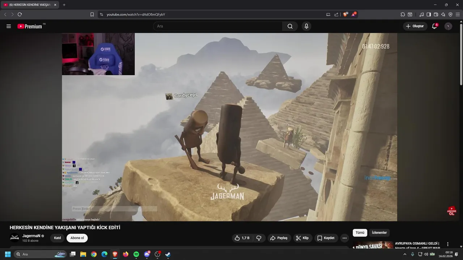Open YouTube notifications bell

[x=434, y=26]
